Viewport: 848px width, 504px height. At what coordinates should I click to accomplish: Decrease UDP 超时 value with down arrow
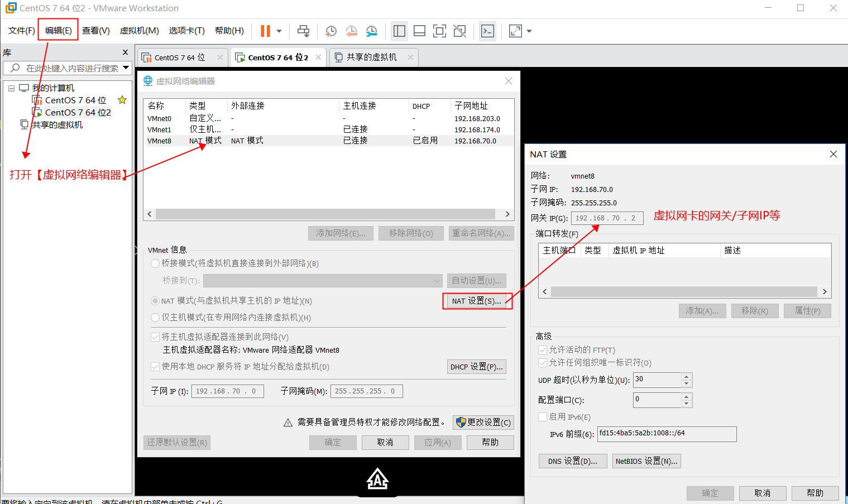[687, 383]
